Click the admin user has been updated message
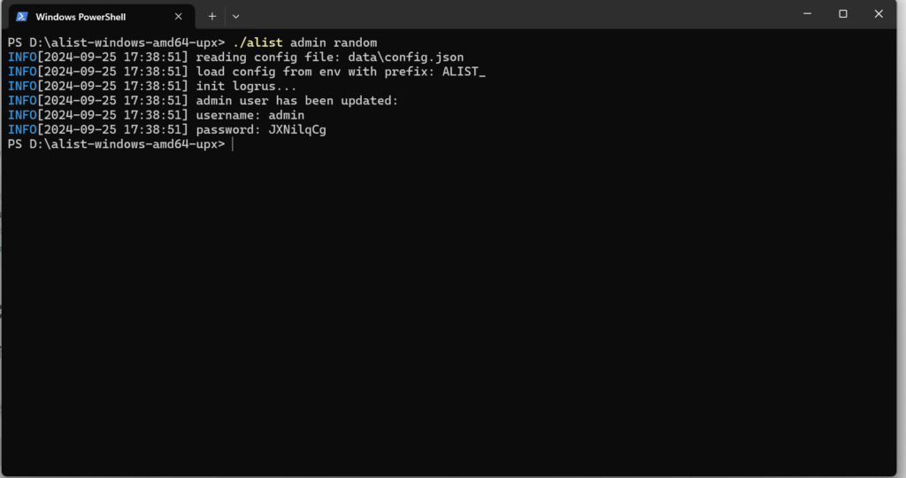Screen dimensions: 906x478 [297, 101]
